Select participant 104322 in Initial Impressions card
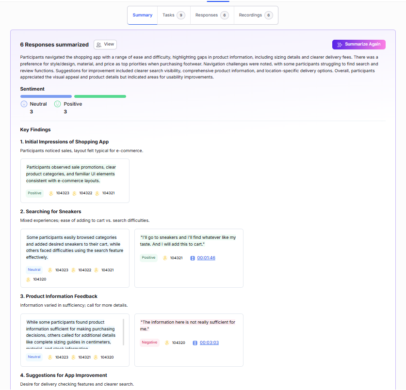The image size is (406, 390). pos(86,193)
